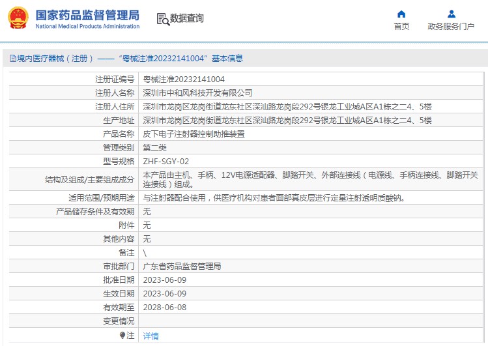Click the 广东省药品监督管理局 approval department value
The image size is (488, 346).
pos(182,267)
